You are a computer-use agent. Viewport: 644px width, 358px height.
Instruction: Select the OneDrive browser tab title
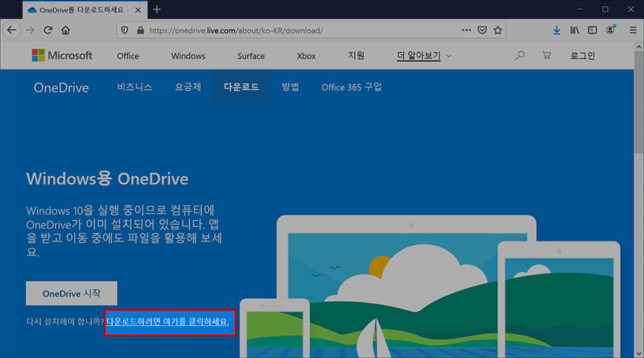[82, 10]
